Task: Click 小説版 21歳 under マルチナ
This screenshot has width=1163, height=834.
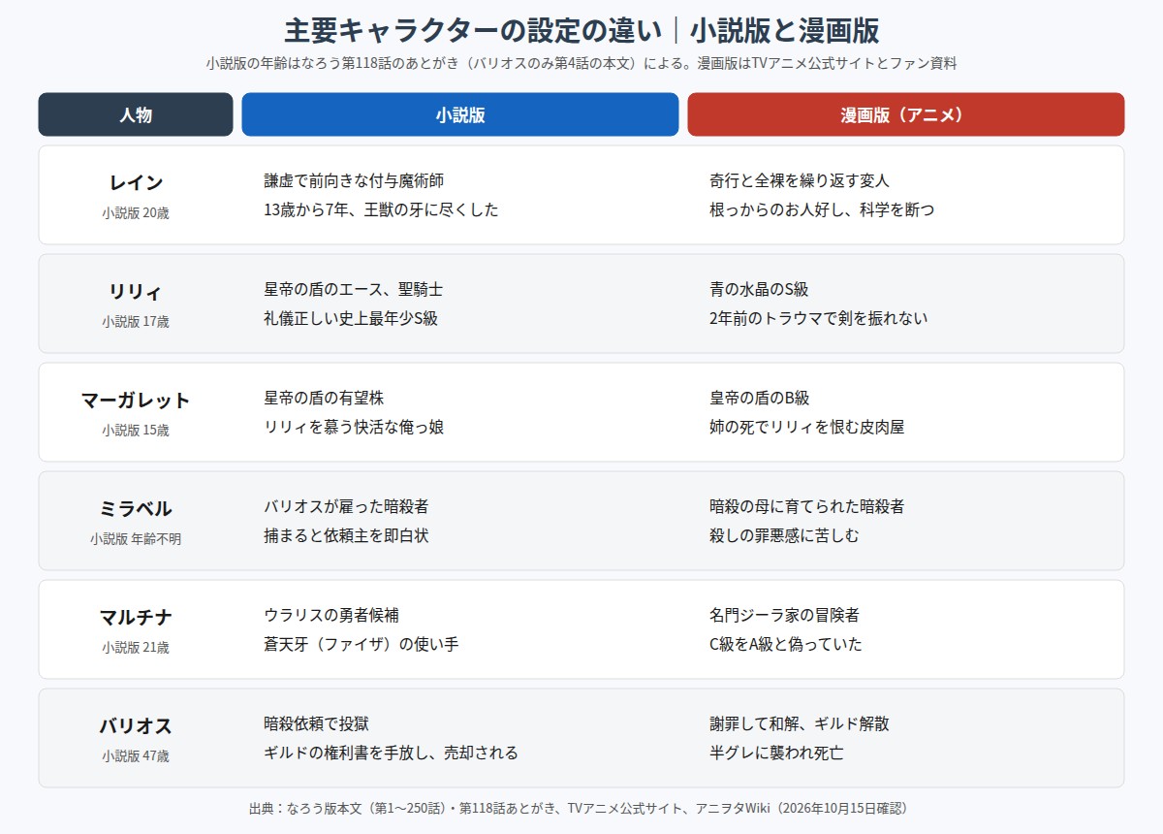Action: pyautogui.click(x=136, y=648)
